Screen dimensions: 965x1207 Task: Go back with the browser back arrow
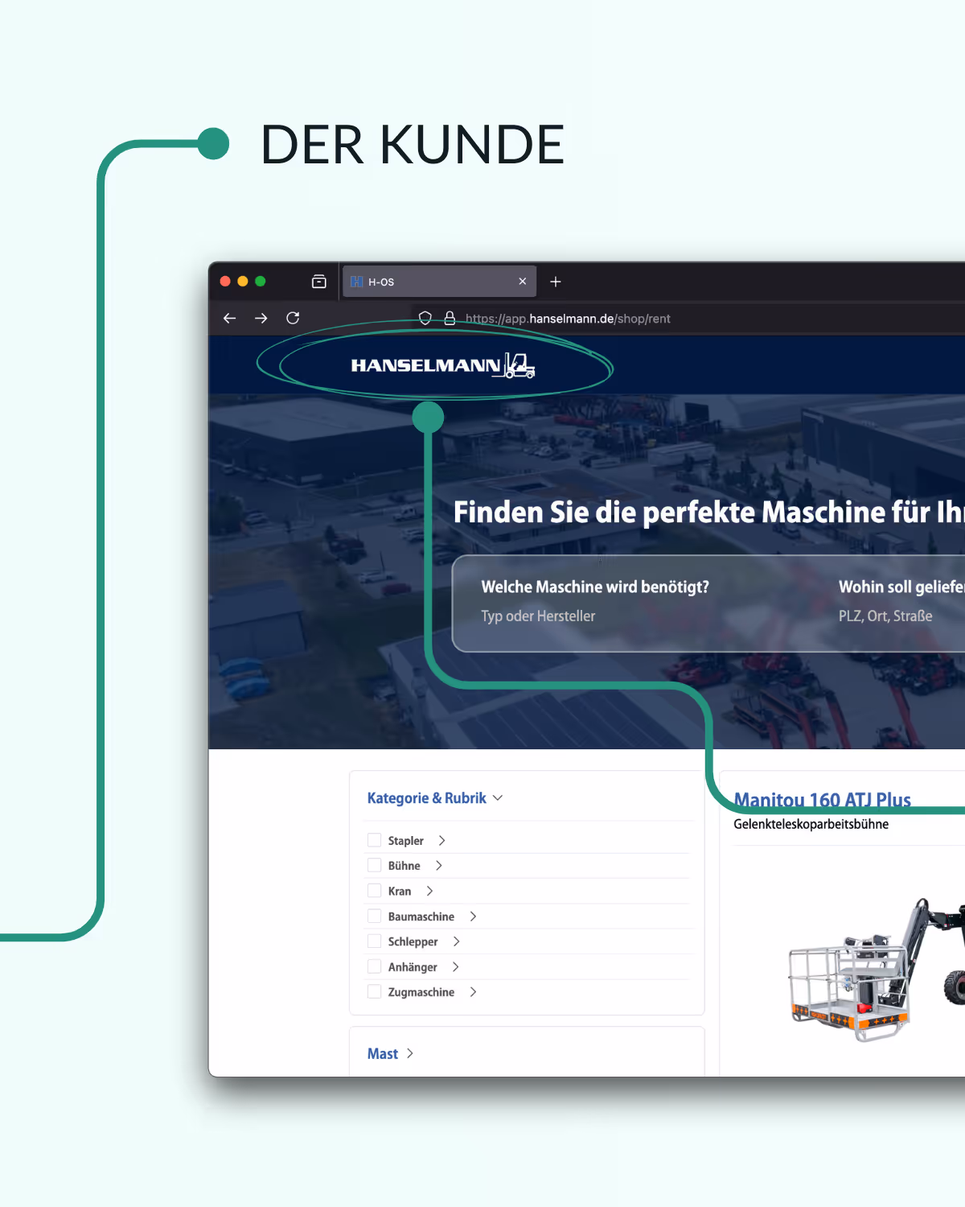[229, 319]
